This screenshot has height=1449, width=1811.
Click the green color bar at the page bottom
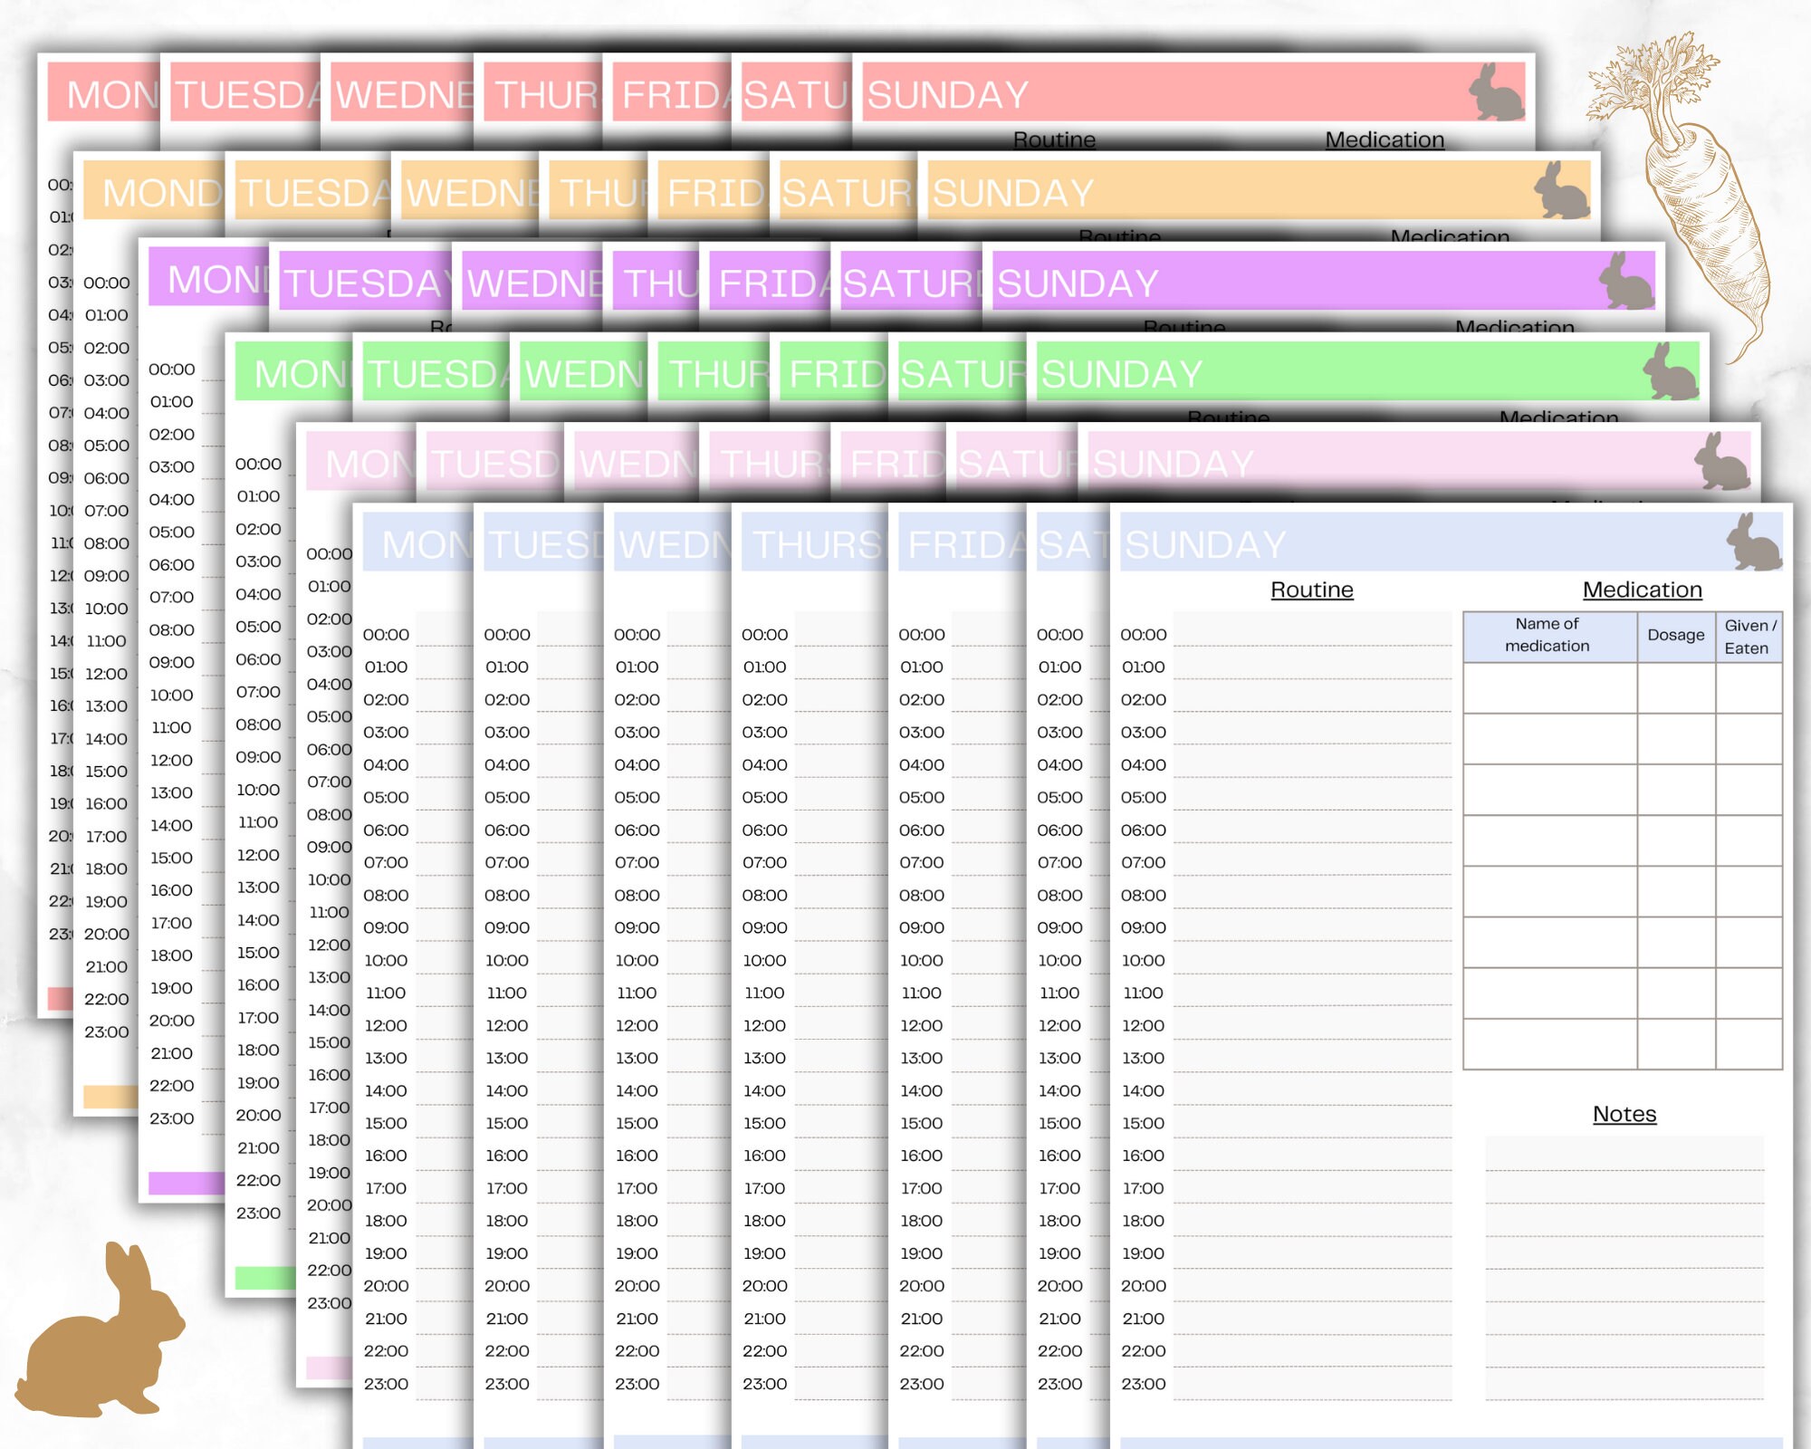tap(263, 1278)
